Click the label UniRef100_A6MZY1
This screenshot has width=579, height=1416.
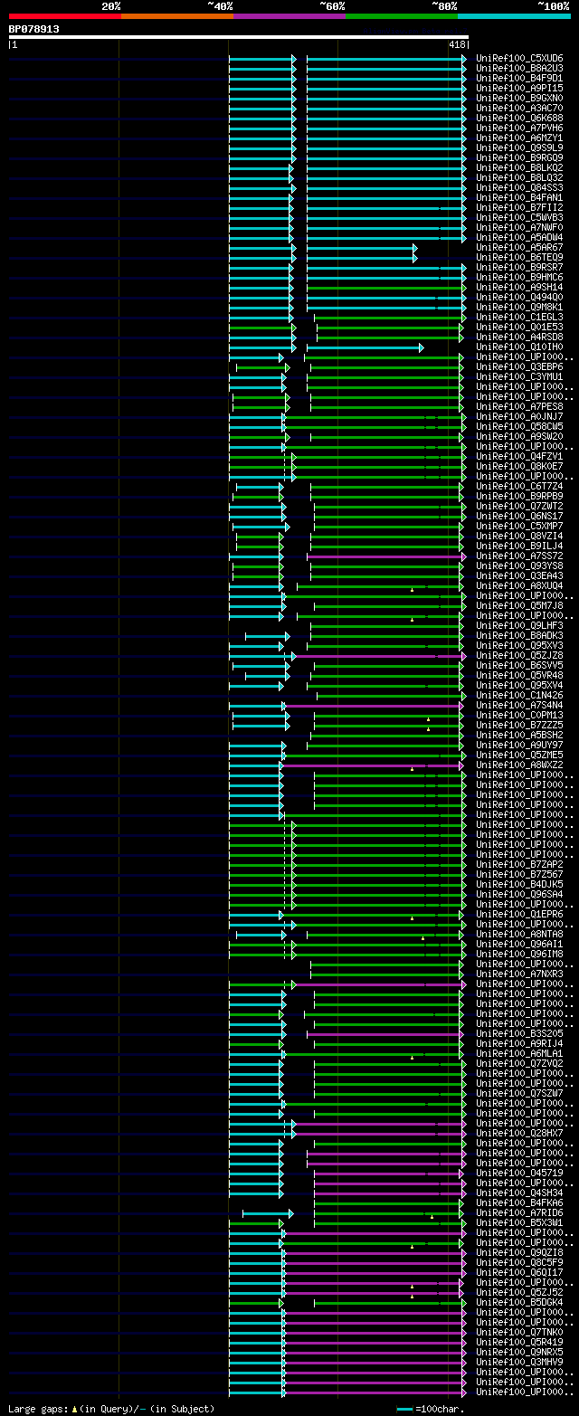(519, 138)
